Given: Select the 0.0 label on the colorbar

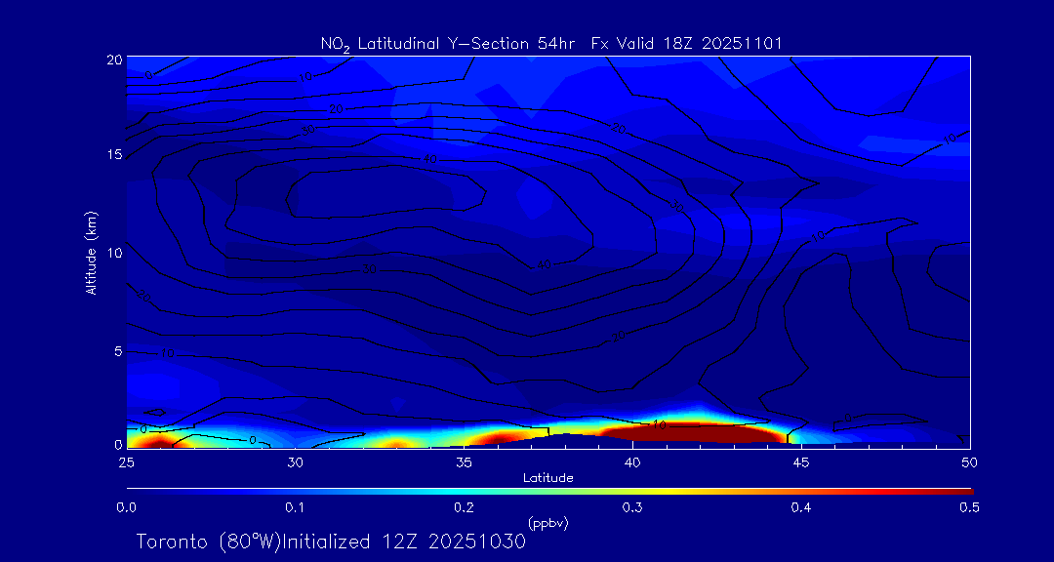Looking at the screenshot, I should click(x=126, y=507).
